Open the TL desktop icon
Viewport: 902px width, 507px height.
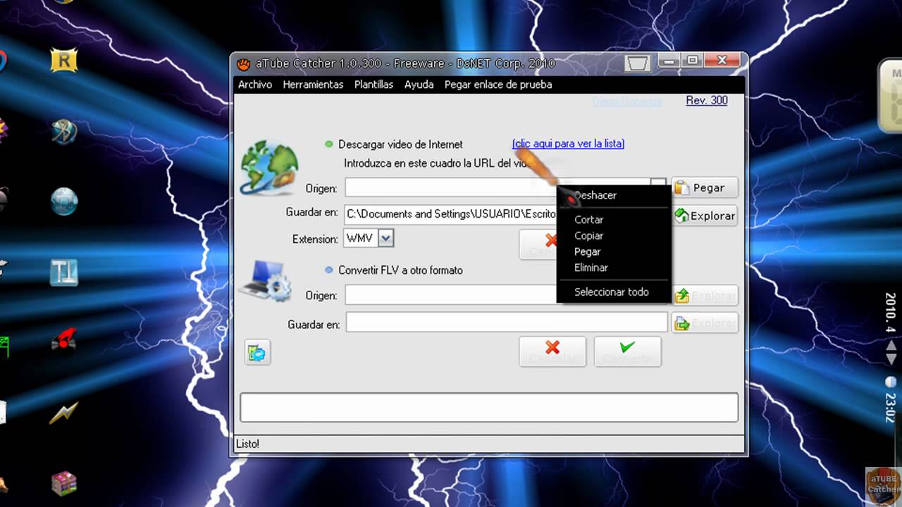pos(64,272)
